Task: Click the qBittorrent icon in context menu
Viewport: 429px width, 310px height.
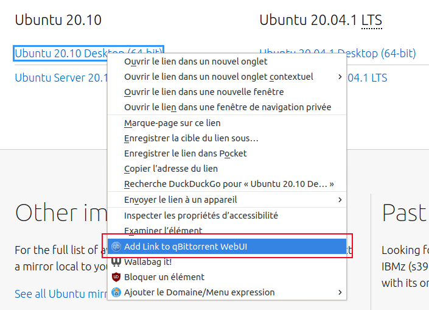Action: click(116, 247)
